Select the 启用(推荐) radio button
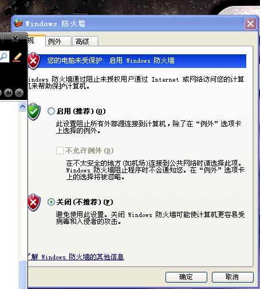Image resolution: width=260 pixels, height=289 pixels. click(x=51, y=111)
